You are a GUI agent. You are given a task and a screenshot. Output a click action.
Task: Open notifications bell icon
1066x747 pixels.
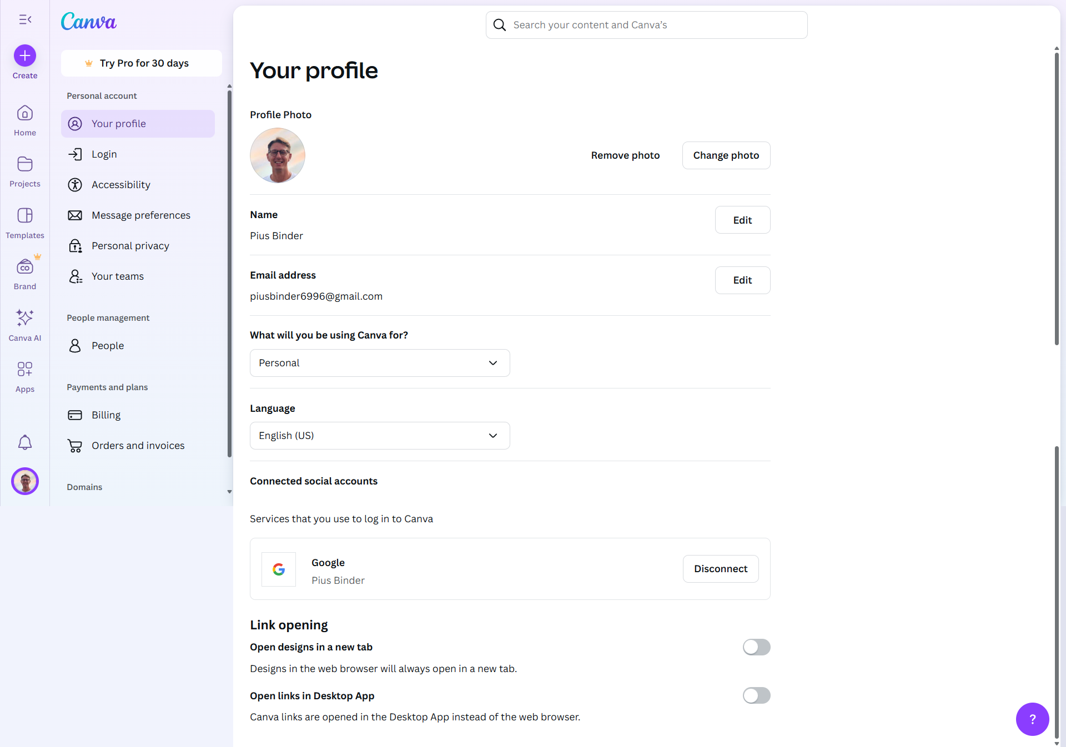(x=25, y=442)
